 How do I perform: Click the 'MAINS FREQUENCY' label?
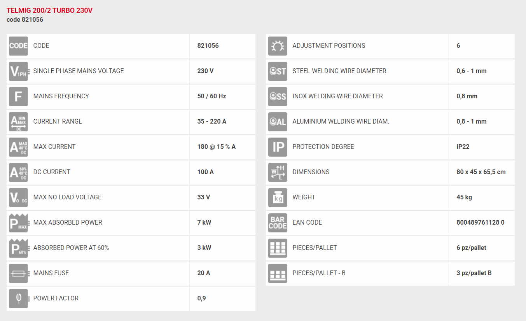coord(61,96)
